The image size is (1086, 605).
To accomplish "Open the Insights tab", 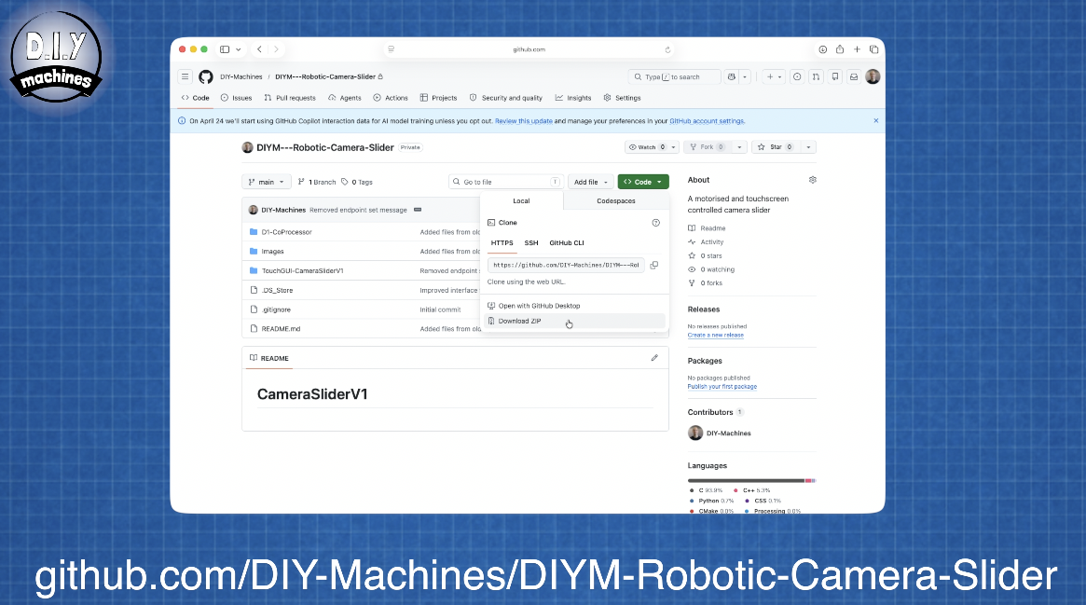I will click(573, 98).
